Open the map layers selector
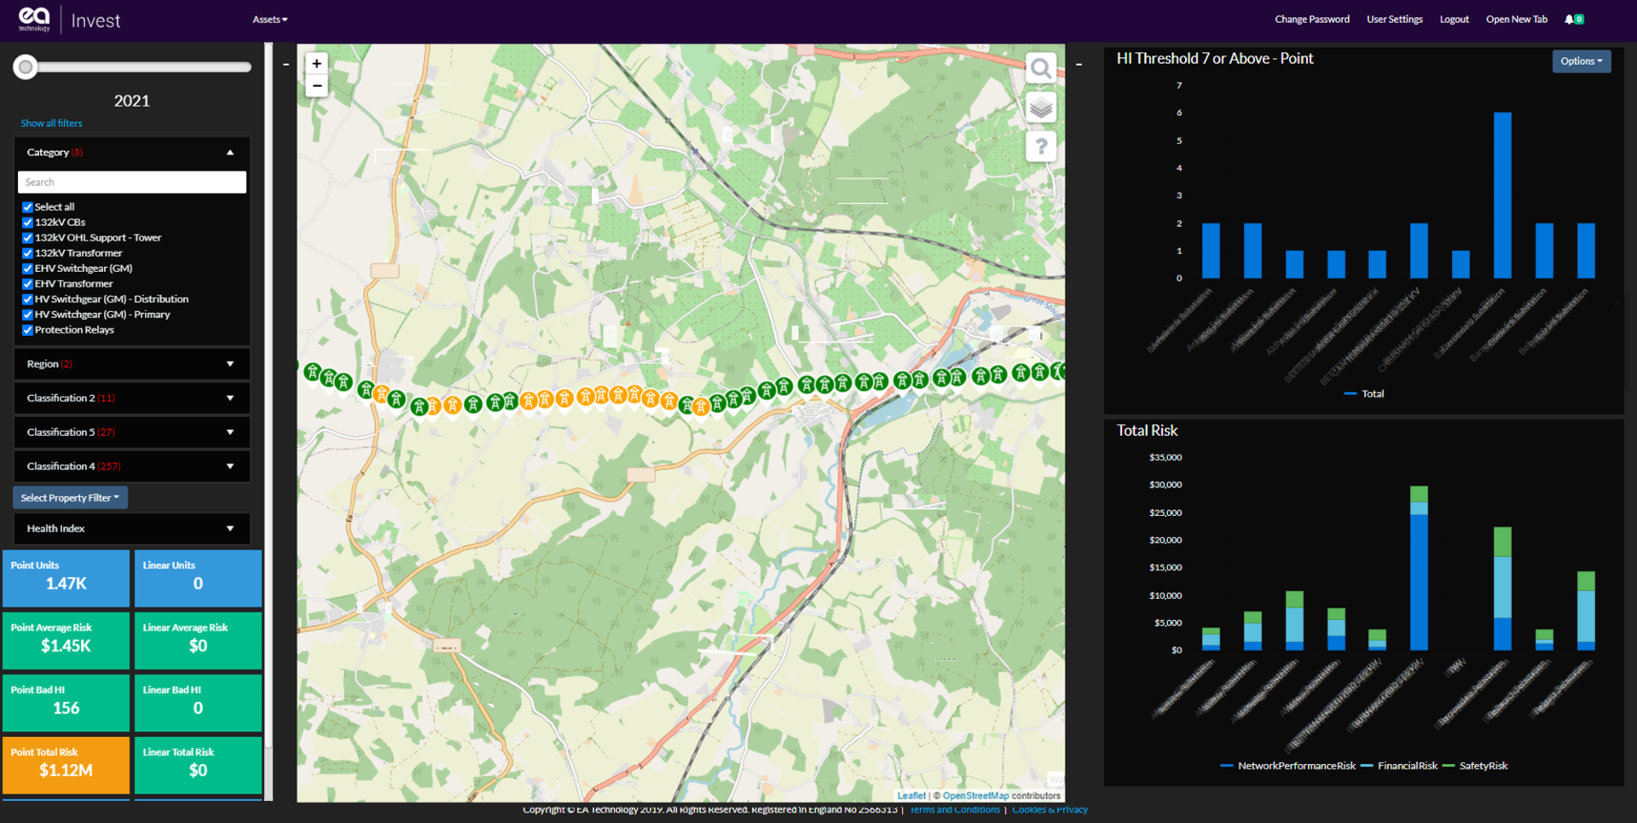The image size is (1637, 823). point(1040,108)
